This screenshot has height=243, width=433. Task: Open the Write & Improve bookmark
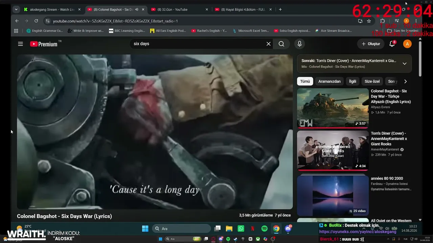point(86,31)
